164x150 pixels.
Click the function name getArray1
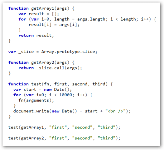click(x=43, y=8)
